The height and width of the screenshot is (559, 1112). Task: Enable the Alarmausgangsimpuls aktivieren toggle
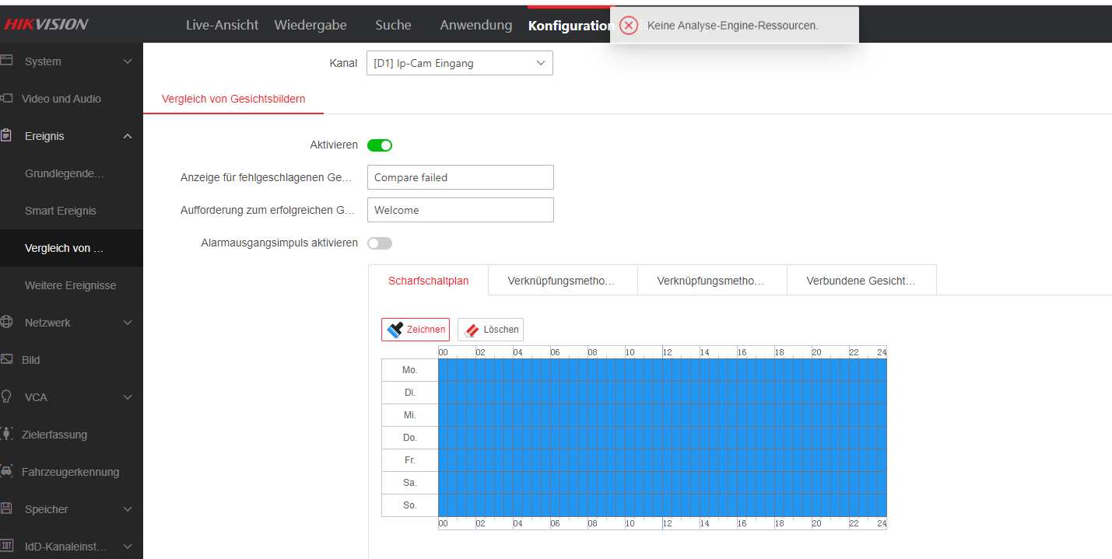pos(380,243)
